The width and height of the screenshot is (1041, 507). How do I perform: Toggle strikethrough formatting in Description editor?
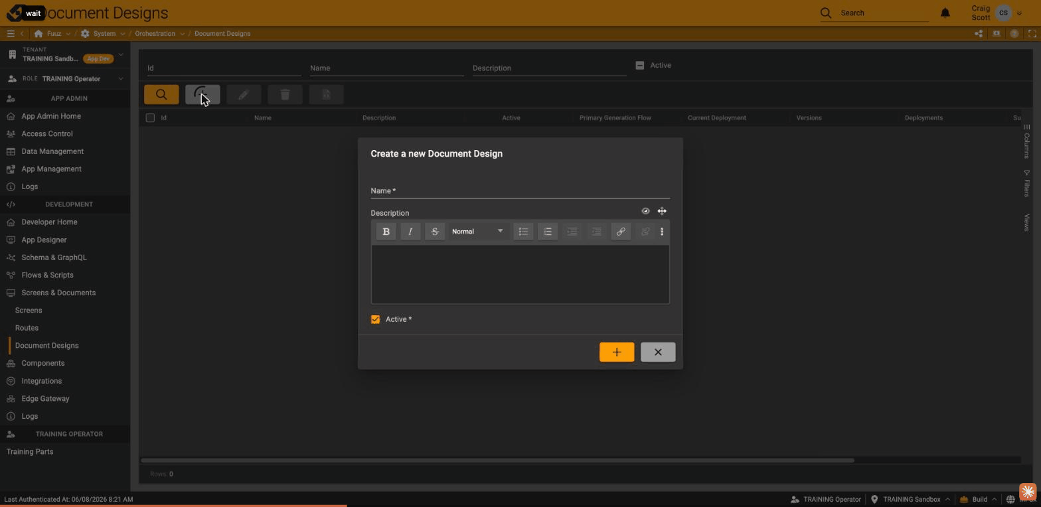tap(435, 232)
